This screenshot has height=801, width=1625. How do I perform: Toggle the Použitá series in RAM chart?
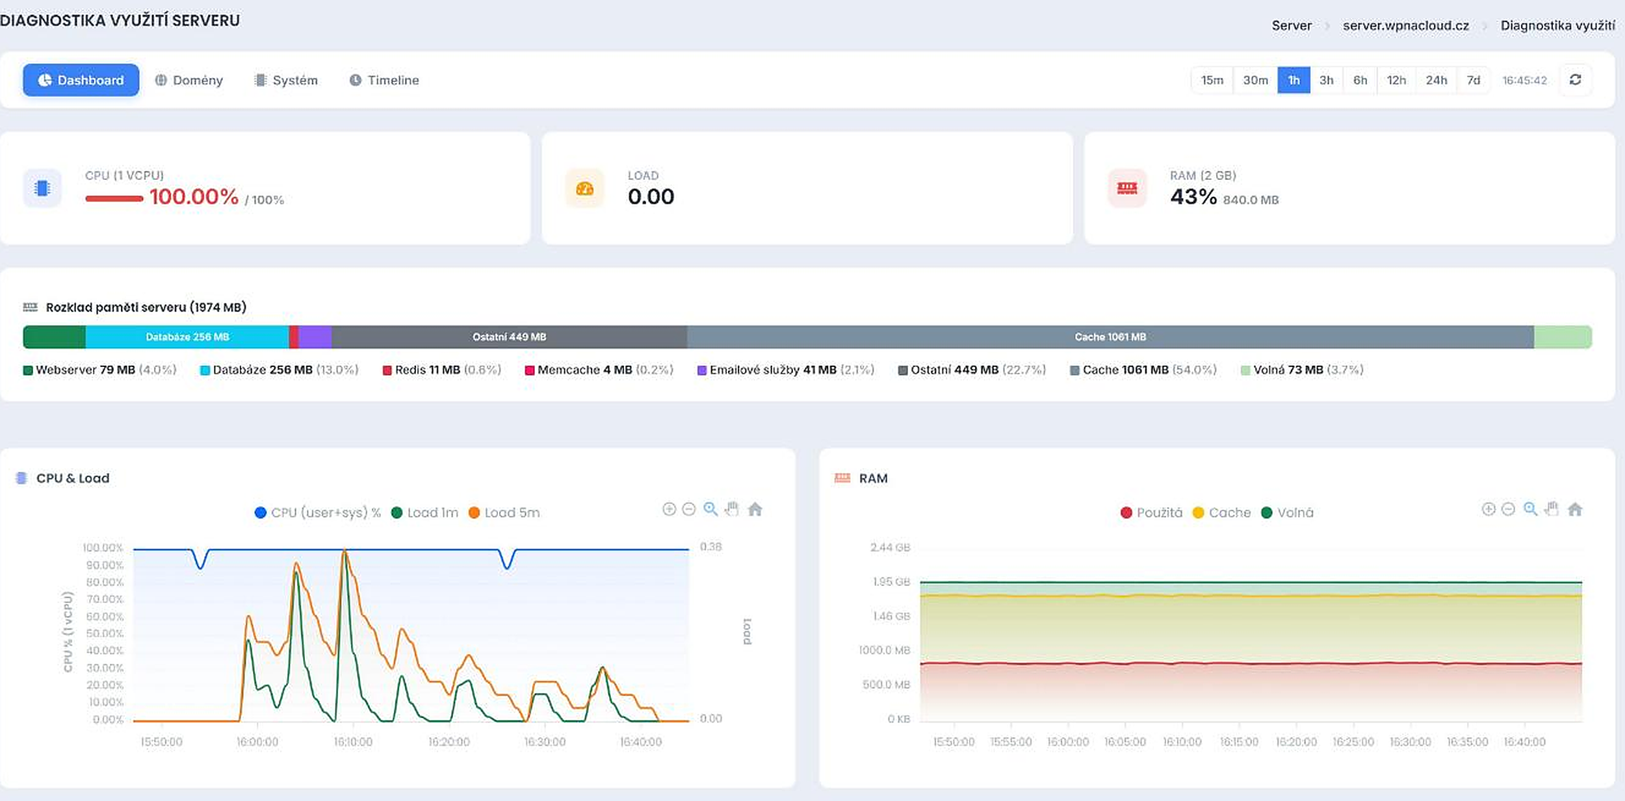(1152, 513)
